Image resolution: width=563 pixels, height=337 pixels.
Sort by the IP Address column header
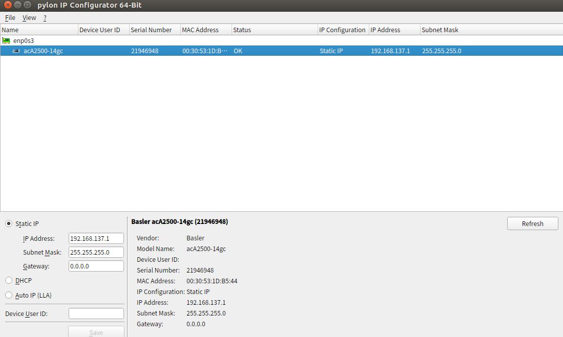[x=394, y=30]
